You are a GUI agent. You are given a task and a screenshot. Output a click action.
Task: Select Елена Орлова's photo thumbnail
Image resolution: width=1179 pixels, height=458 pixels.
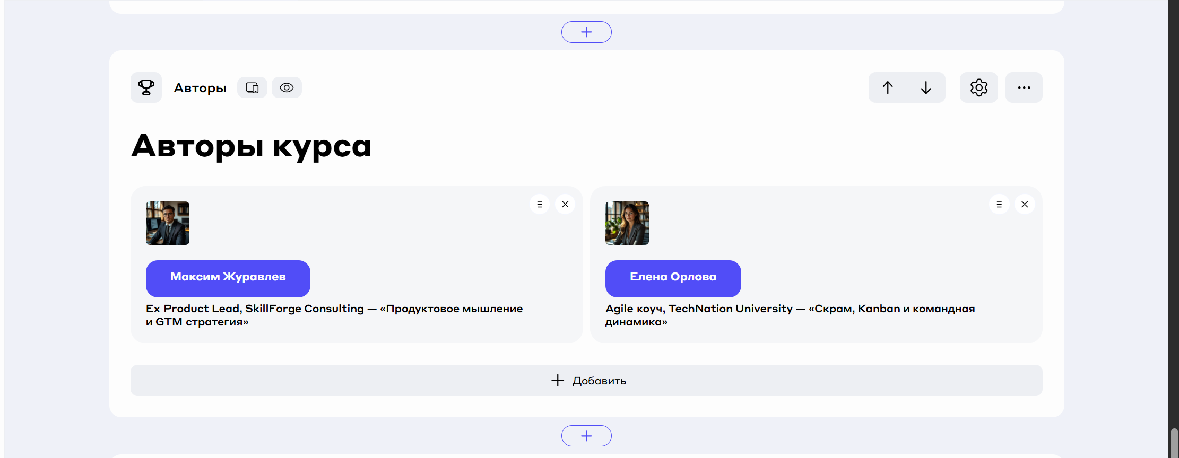click(x=627, y=223)
